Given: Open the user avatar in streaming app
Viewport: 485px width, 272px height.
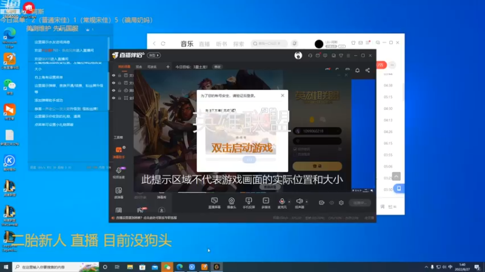Looking at the screenshot, I should pyautogui.click(x=298, y=55).
